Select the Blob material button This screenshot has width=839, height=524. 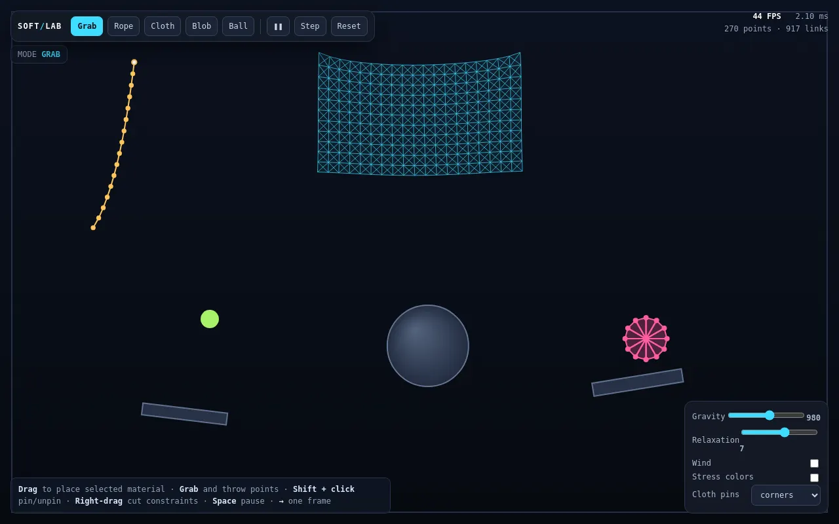coord(201,26)
